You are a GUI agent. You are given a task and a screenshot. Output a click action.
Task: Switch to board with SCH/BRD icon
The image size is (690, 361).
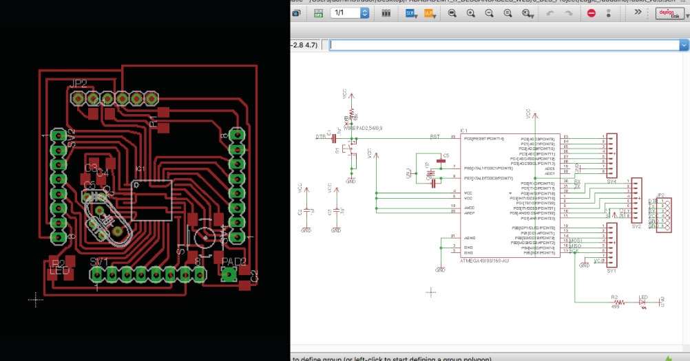[x=318, y=13]
